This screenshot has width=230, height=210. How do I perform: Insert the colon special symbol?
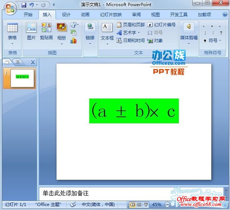(x=213, y=33)
